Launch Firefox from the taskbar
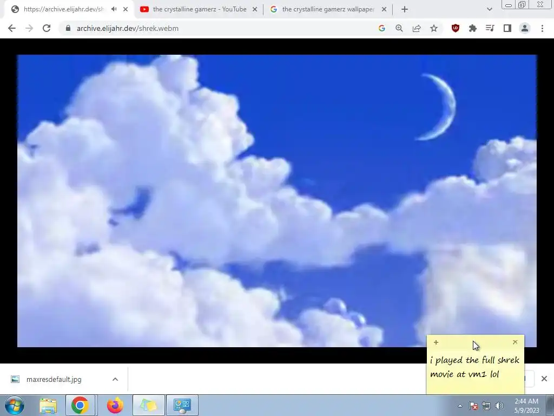This screenshot has height=416, width=554. tap(115, 405)
